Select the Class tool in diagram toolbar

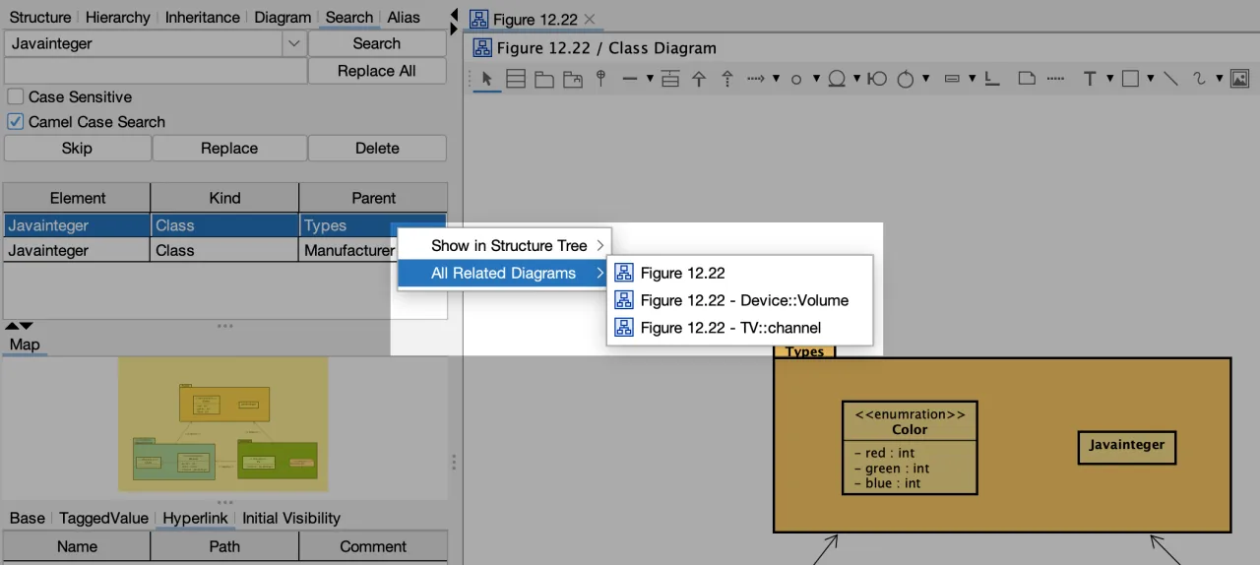tap(516, 79)
